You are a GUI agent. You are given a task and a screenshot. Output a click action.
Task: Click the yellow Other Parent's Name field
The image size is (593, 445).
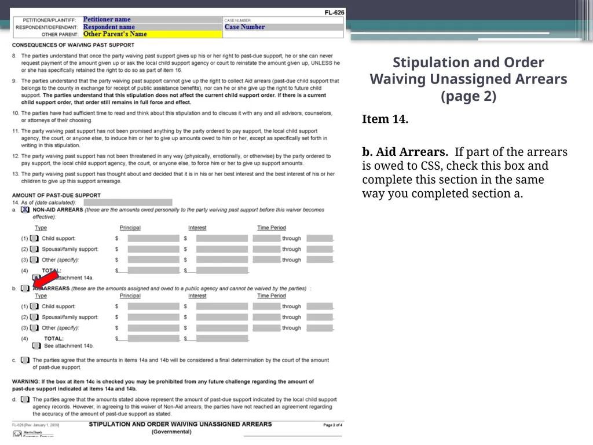pyautogui.click(x=152, y=34)
